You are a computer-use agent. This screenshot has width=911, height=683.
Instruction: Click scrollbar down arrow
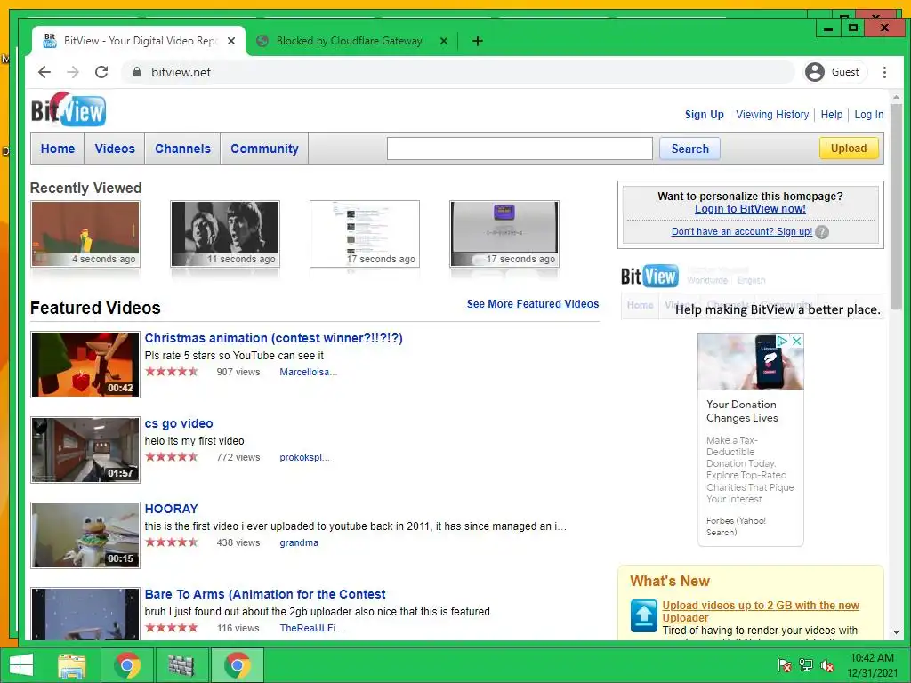[x=896, y=632]
